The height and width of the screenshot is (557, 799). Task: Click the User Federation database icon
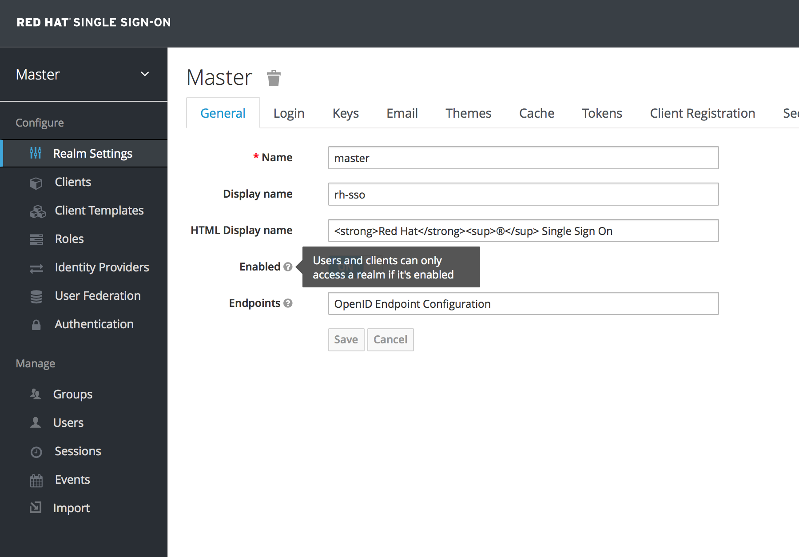coord(36,296)
